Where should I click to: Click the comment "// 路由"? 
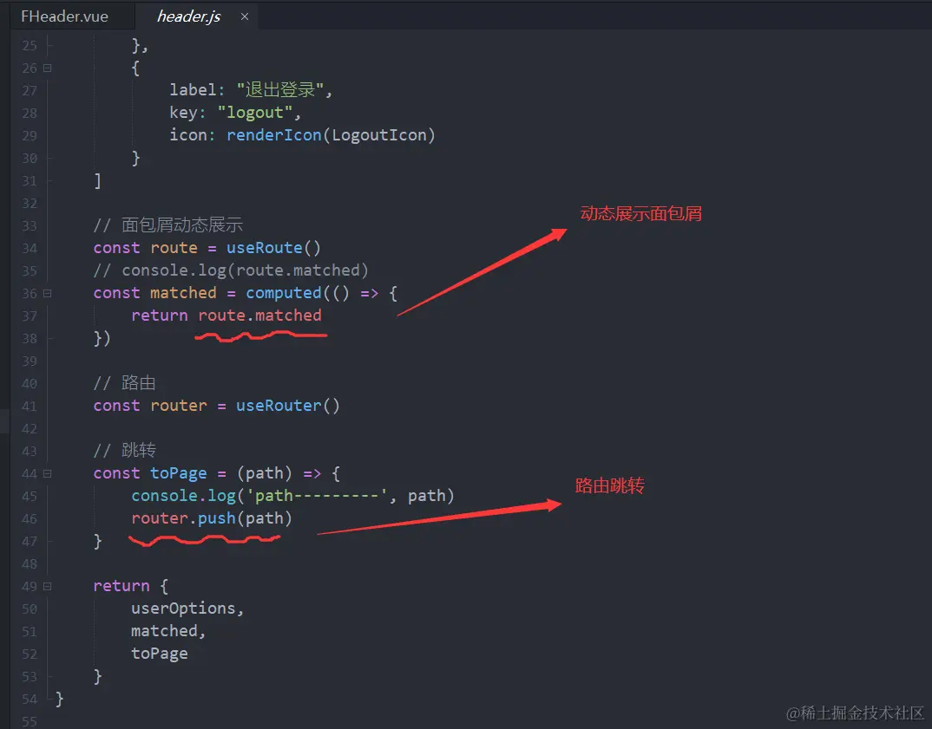124,383
